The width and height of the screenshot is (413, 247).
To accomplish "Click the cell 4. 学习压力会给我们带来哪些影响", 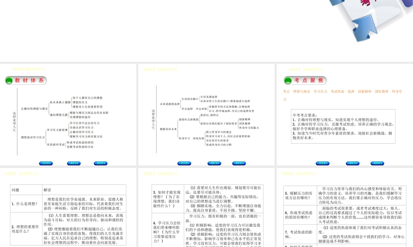I will pyautogui.click(x=168, y=231).
